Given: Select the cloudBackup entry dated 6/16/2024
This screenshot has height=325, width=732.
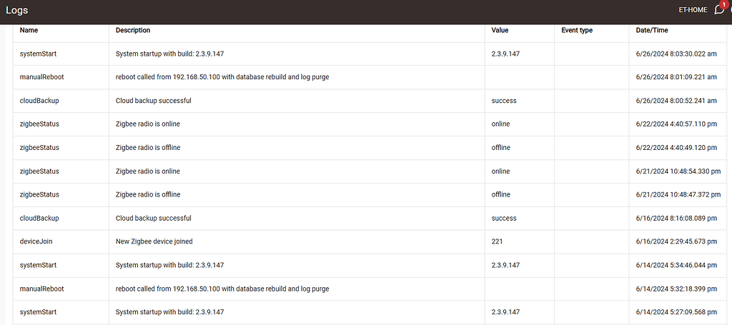Looking at the screenshot, I should [x=39, y=218].
